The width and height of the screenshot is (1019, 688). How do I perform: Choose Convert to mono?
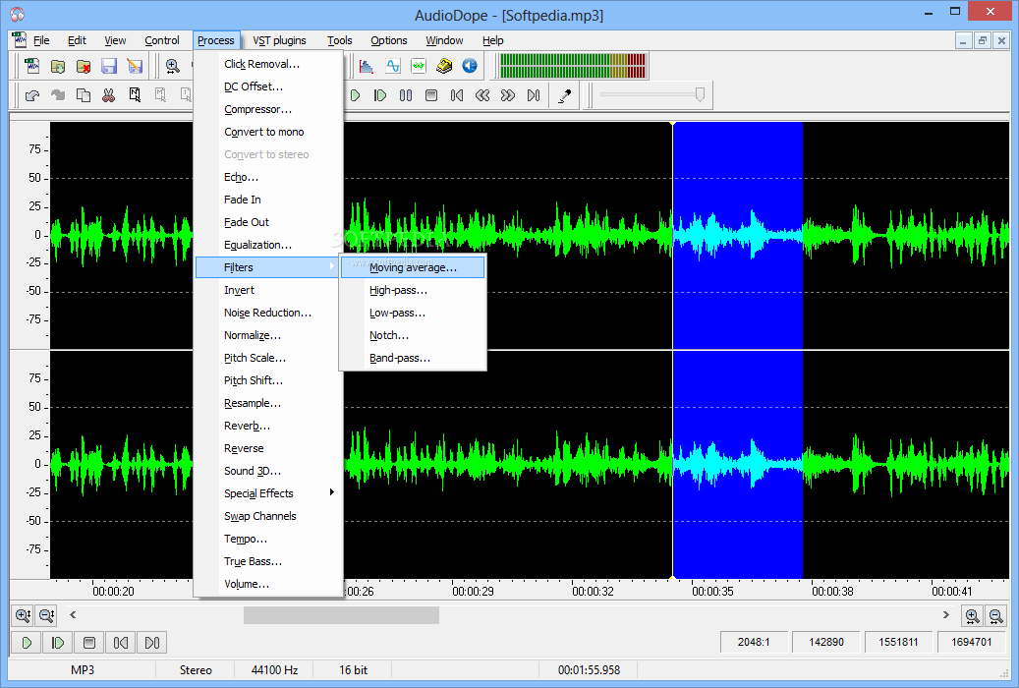click(x=268, y=132)
